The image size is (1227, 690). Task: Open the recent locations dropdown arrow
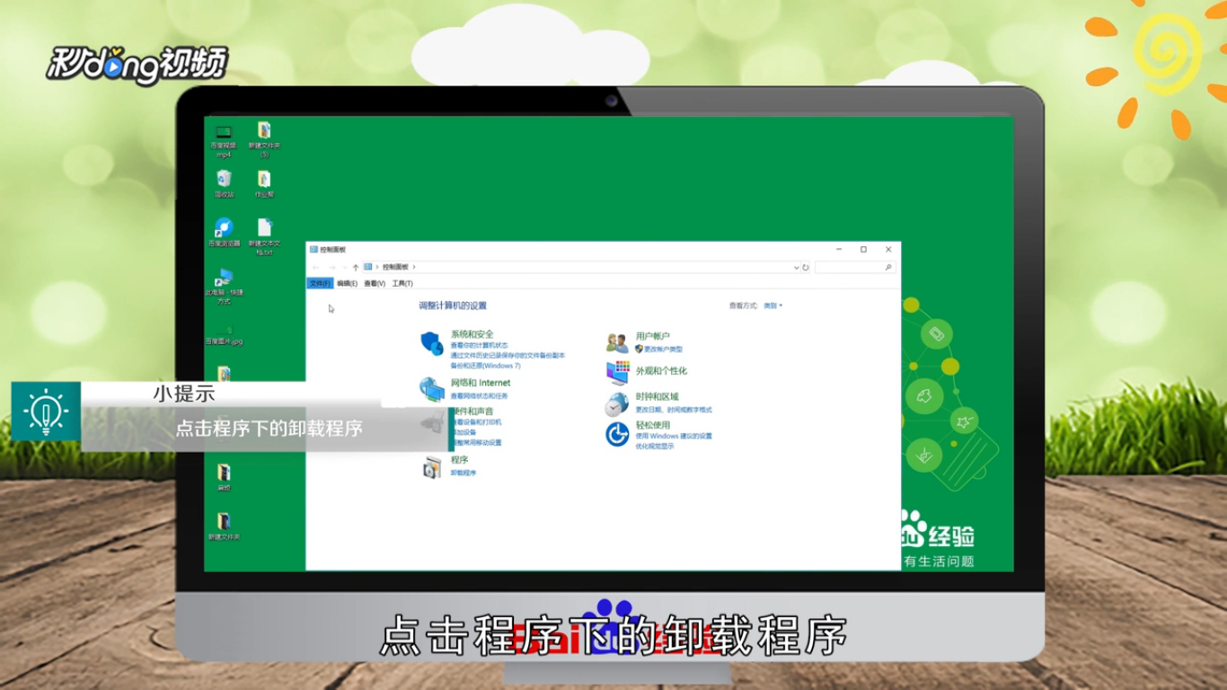point(344,267)
